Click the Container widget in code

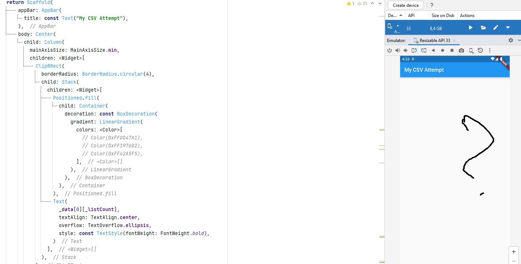pyautogui.click(x=92, y=106)
